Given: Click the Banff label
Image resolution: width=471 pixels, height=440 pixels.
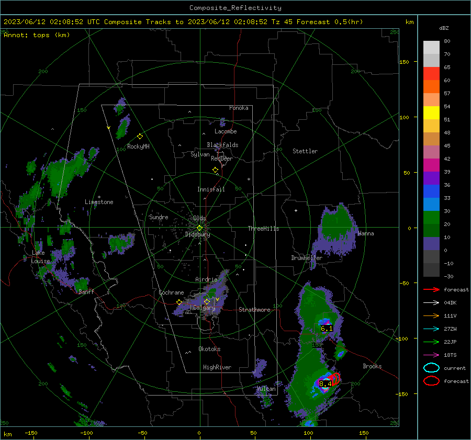Looking at the screenshot, I should pos(86,291).
